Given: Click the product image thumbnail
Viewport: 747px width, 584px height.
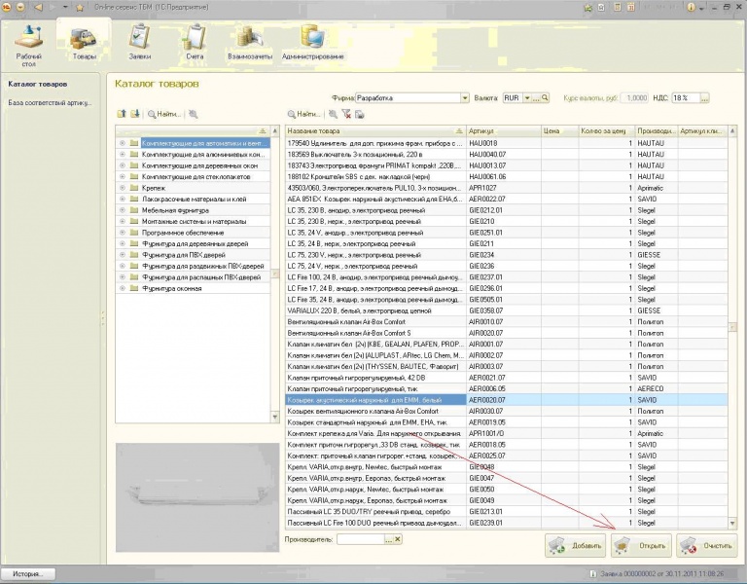Looking at the screenshot, I should point(197,497).
